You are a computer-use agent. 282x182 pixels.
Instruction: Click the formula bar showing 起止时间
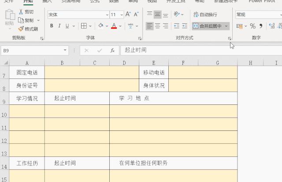(201, 50)
